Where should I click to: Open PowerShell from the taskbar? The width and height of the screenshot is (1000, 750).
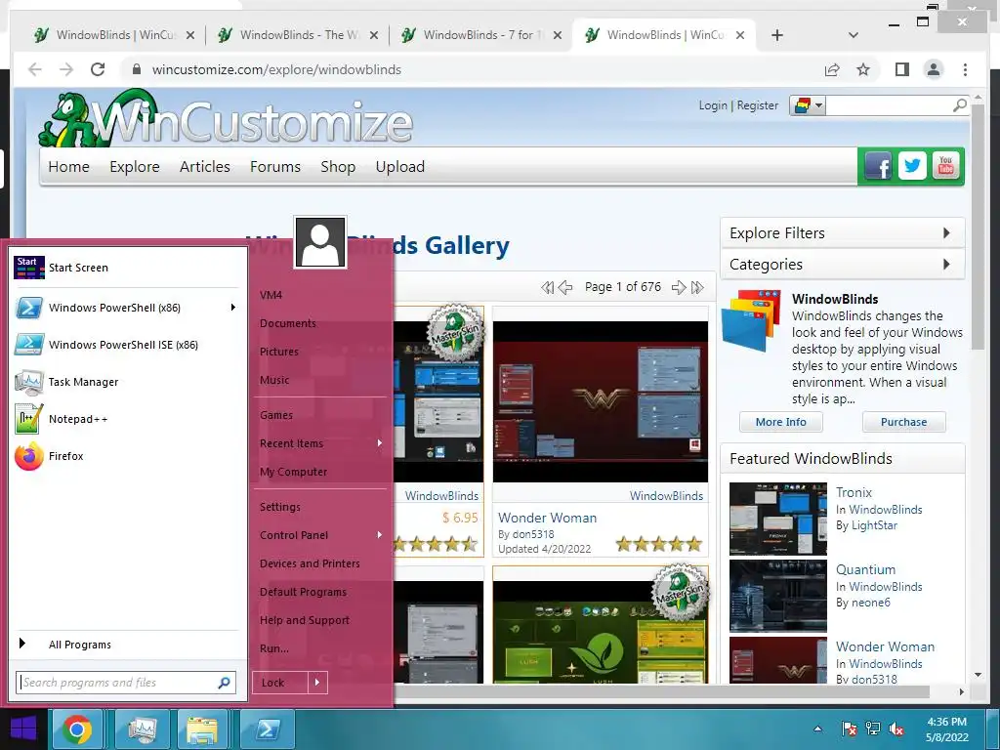[267, 729]
